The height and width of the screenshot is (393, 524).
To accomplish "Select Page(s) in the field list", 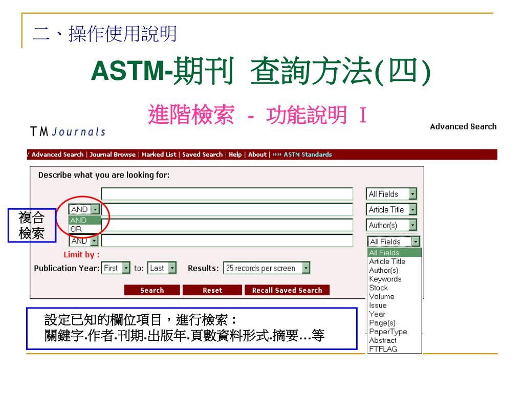I will tap(395, 323).
